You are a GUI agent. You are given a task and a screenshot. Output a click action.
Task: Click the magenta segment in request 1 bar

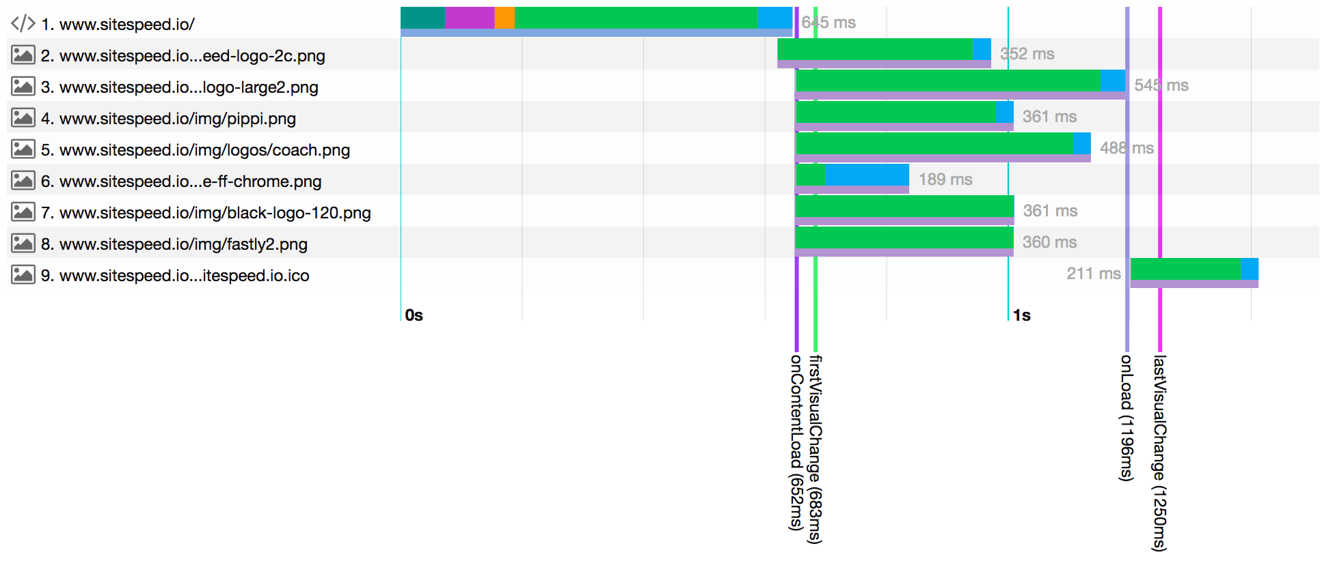tap(470, 18)
